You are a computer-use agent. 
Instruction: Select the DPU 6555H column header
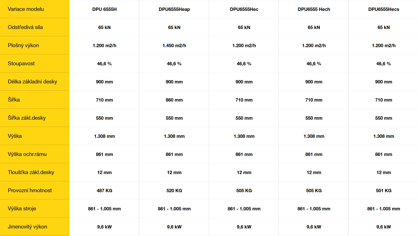click(x=104, y=9)
